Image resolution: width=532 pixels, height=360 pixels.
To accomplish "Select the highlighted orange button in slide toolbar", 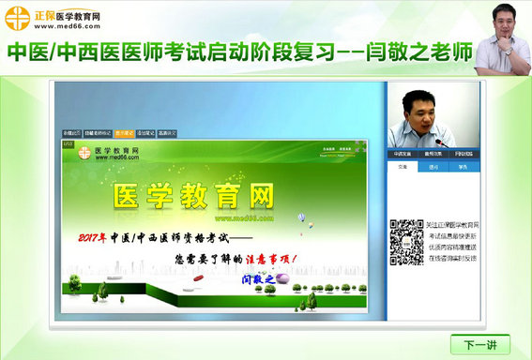I will point(124,133).
